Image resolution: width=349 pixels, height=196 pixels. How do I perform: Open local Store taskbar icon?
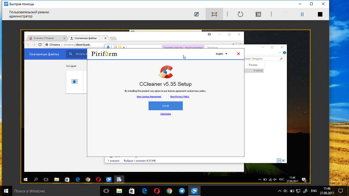[x=132, y=191]
